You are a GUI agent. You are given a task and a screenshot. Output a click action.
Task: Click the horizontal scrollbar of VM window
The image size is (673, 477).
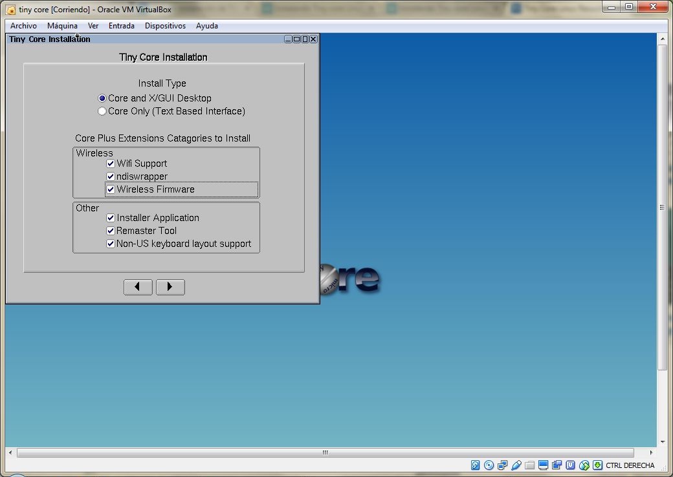(x=325, y=453)
